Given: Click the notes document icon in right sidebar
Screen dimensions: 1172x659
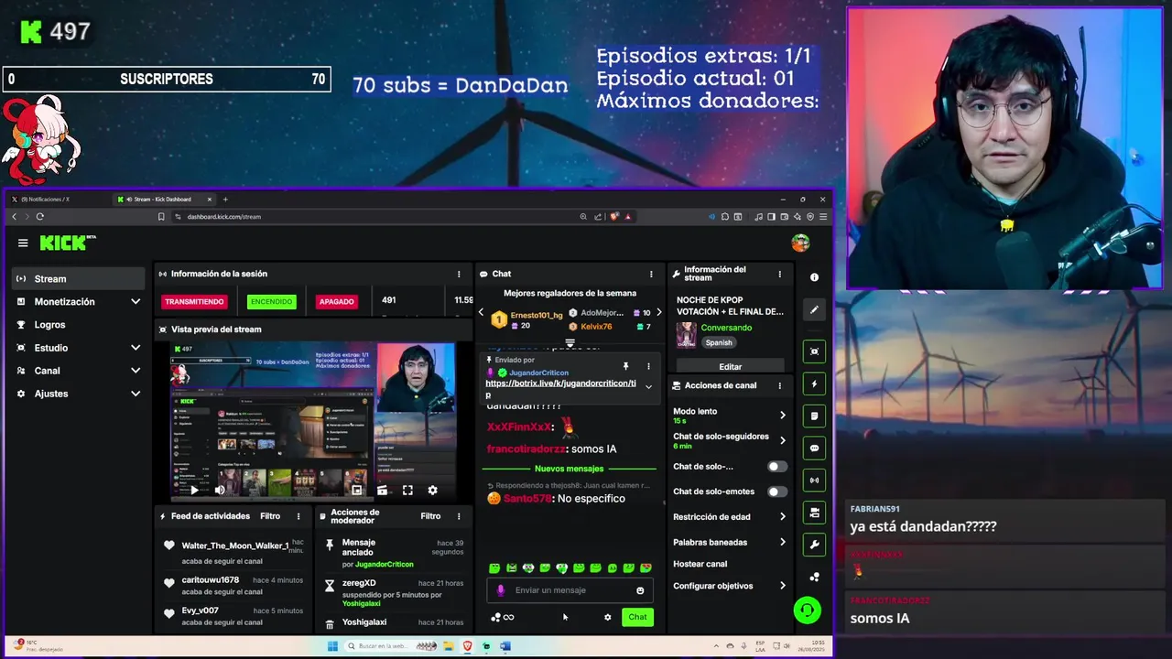Looking at the screenshot, I should coord(814,416).
